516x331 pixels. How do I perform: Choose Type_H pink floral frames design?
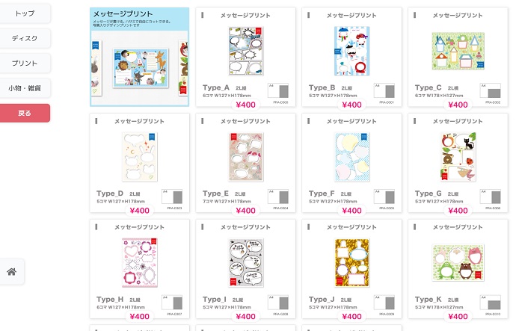pyautogui.click(x=140, y=262)
